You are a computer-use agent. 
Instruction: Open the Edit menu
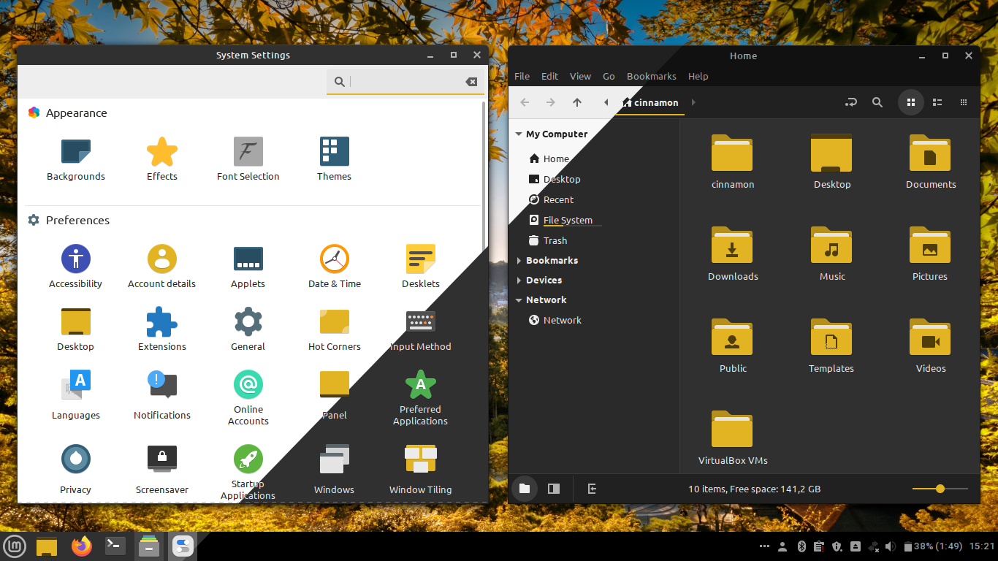pos(549,76)
